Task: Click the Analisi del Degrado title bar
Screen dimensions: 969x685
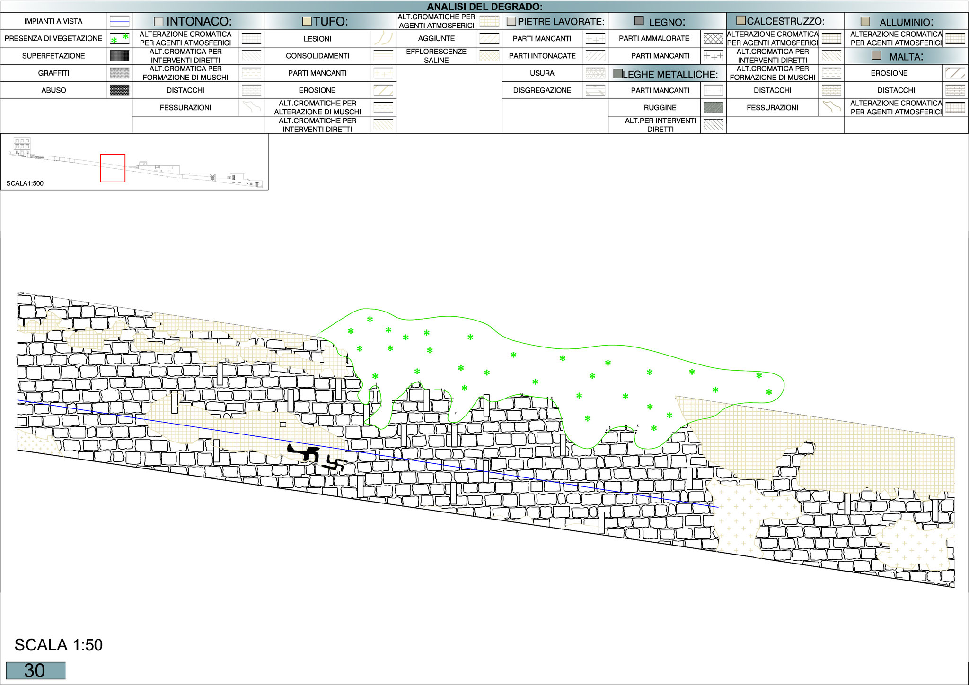Action: tap(484, 7)
